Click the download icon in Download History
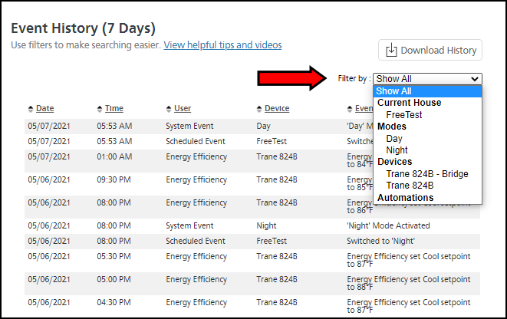This screenshot has height=319, width=507. (391, 51)
